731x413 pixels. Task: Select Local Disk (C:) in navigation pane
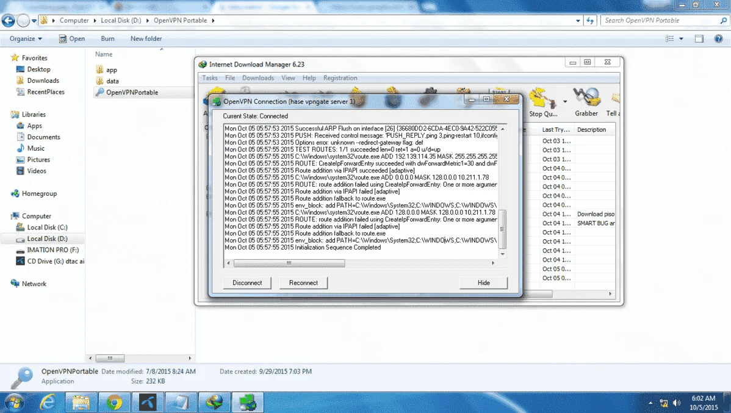[x=47, y=228]
